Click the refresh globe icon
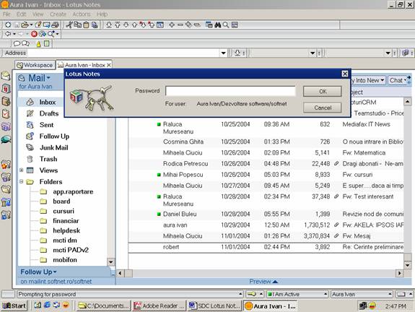Viewport: 415px width, 312px height. [42, 34]
